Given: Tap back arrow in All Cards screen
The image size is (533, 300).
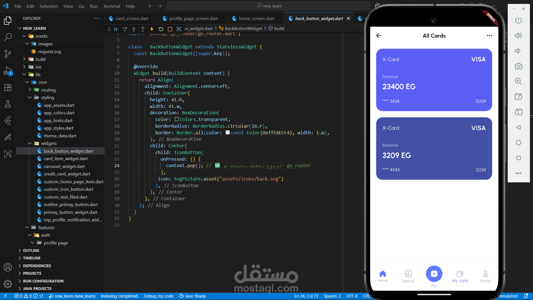Looking at the screenshot, I should [x=379, y=36].
